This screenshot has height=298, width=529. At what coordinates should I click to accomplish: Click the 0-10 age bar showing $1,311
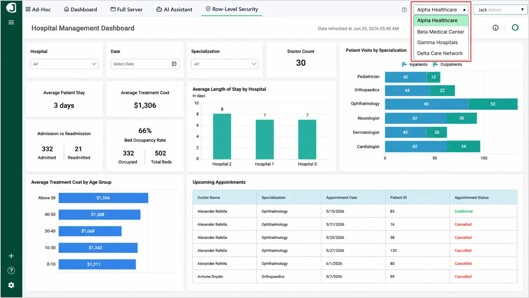coord(97,264)
